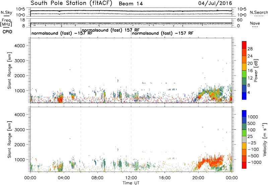This screenshot has height=185, width=268.
Task: Click the '20:00' time axis tick label
Action: click(198, 178)
